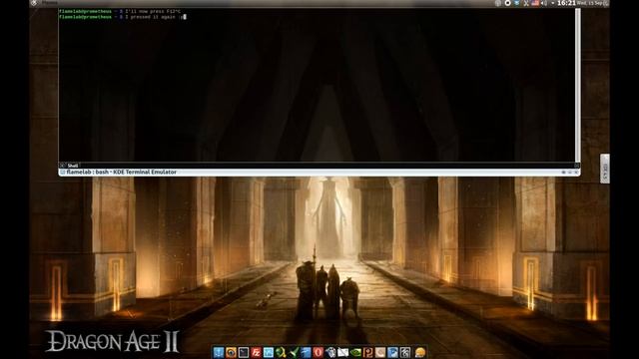Image resolution: width=639 pixels, height=359 pixels.
Task: Click the close-tab icon at right of tab bar
Action: tap(577, 166)
